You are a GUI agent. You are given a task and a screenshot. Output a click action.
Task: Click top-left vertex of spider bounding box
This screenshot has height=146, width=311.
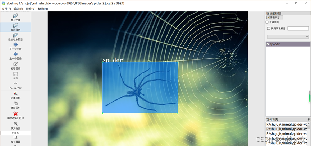coord(102,62)
